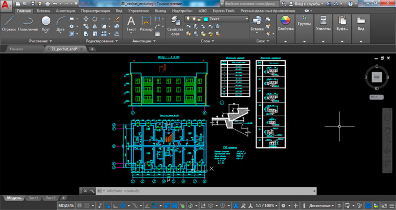Toggle drawing grid display in status bar
The image size is (396, 210).
pos(79,205)
